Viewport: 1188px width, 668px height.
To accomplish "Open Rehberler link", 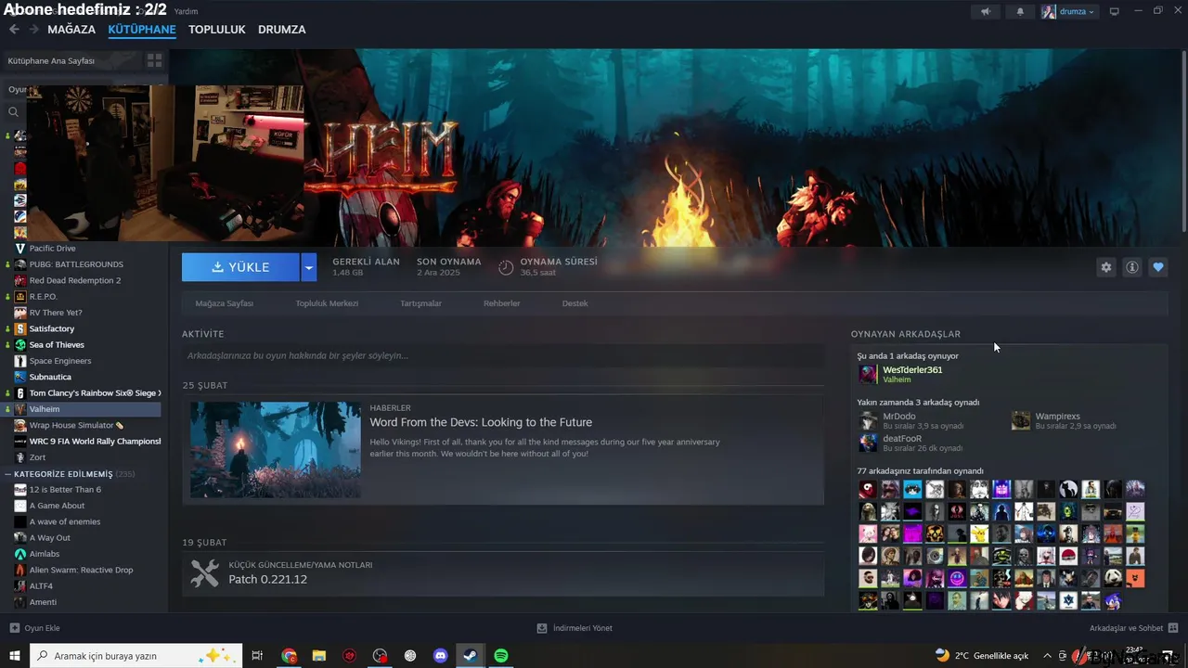I will click(x=501, y=303).
